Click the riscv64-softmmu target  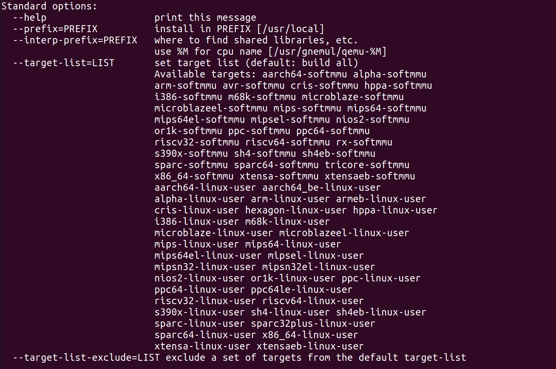287,142
